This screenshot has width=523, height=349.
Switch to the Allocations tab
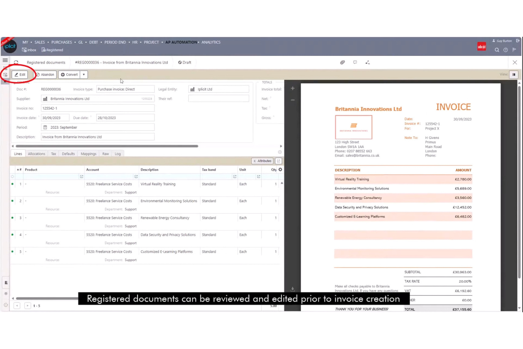[36, 154]
